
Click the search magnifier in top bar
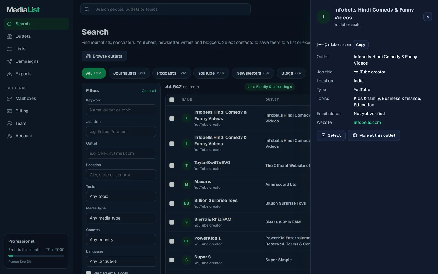(87, 9)
